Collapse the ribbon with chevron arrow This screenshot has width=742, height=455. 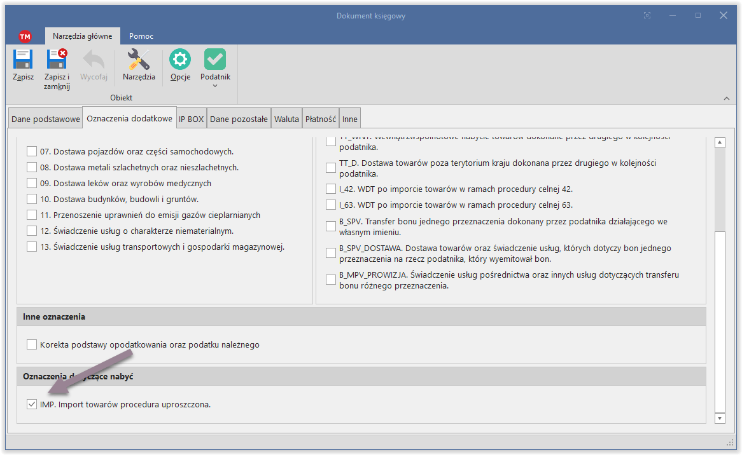click(x=727, y=98)
